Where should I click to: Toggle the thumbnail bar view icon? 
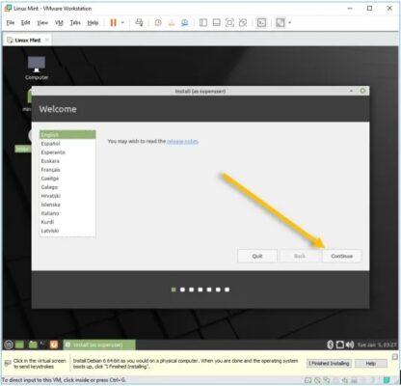tap(216, 22)
